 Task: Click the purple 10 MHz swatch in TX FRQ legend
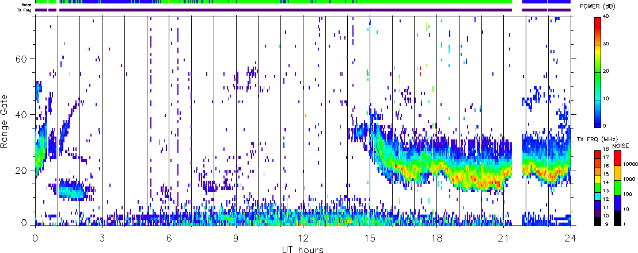[x=598, y=213]
